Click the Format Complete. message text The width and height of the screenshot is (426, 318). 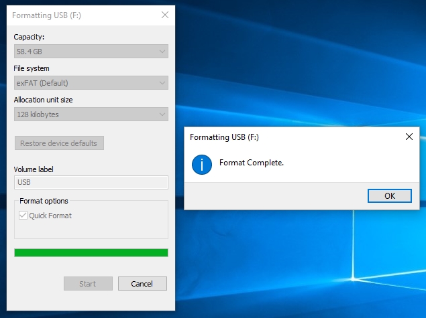(252, 163)
